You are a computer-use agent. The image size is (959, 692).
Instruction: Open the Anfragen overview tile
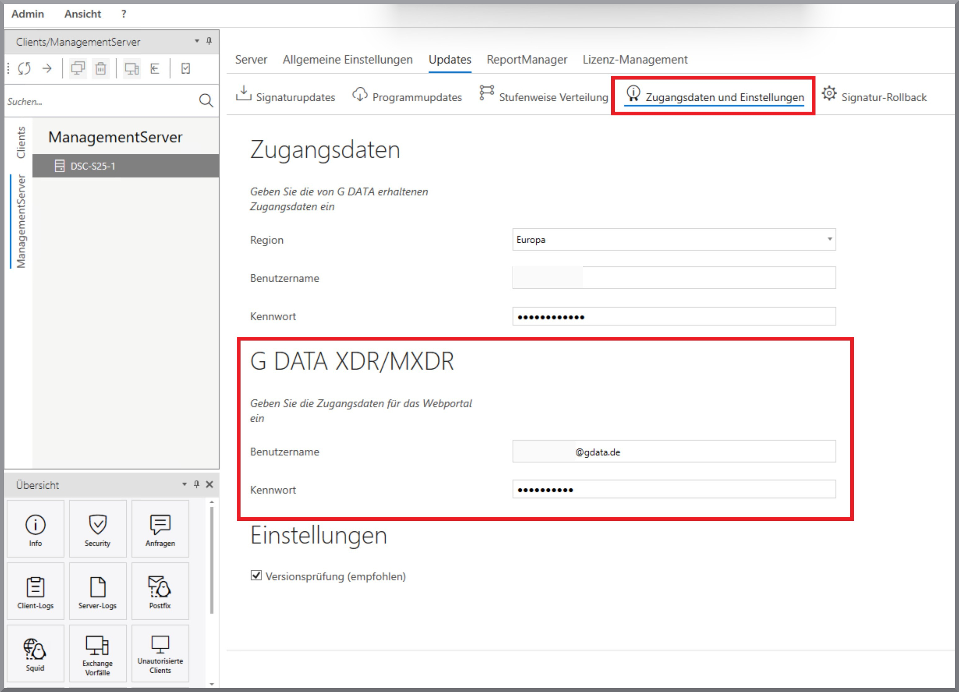click(x=160, y=528)
